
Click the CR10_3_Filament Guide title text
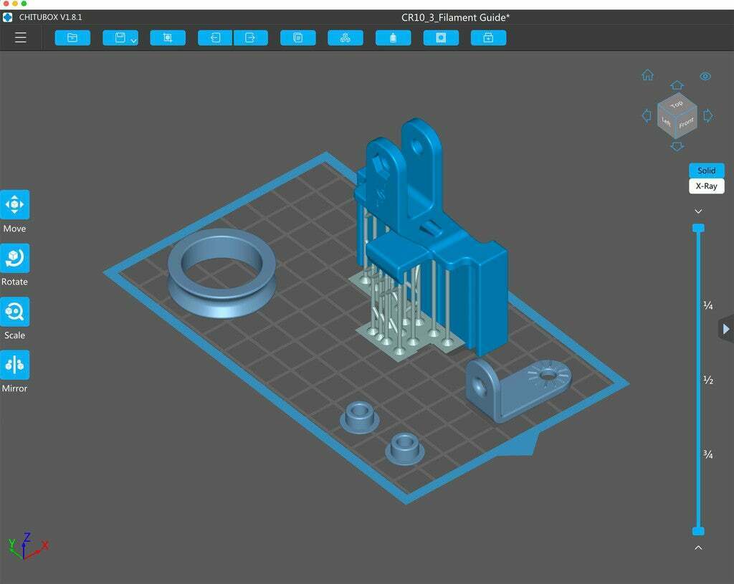(x=455, y=17)
